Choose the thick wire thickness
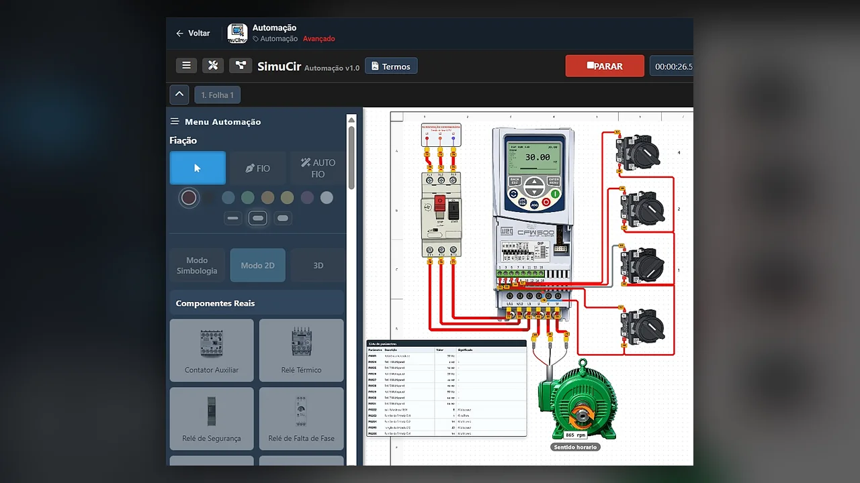This screenshot has height=483, width=860. pyautogui.click(x=283, y=218)
